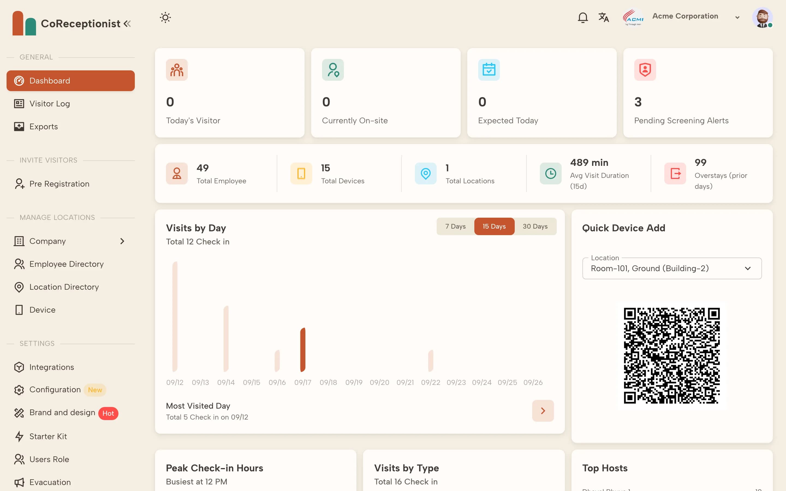Expand the Company submenu chevron
The width and height of the screenshot is (786, 491).
[122, 241]
